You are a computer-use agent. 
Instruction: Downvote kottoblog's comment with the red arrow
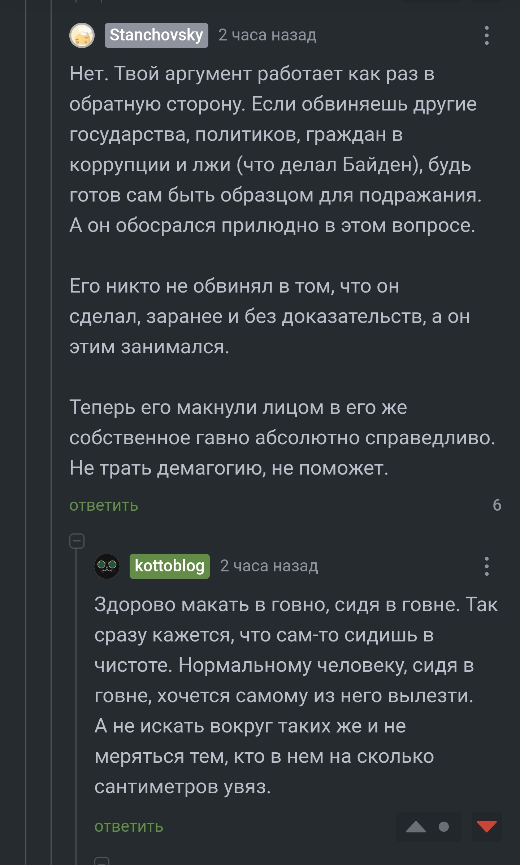click(486, 826)
